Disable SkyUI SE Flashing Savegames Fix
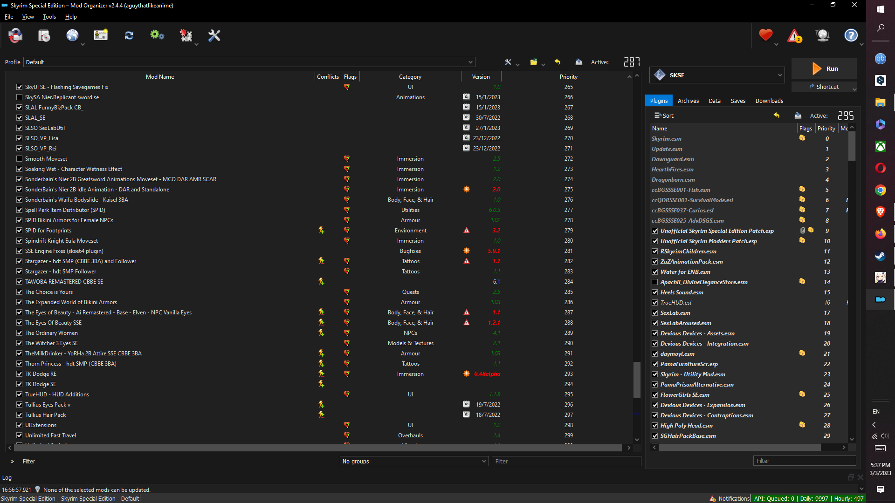This screenshot has width=895, height=503. [19, 87]
